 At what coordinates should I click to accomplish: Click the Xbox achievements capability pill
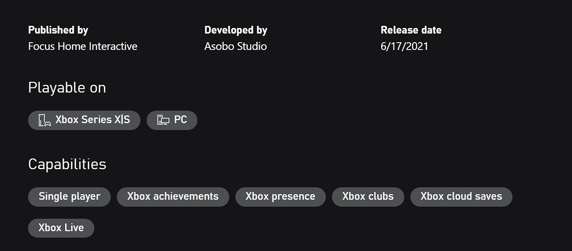pyautogui.click(x=173, y=196)
